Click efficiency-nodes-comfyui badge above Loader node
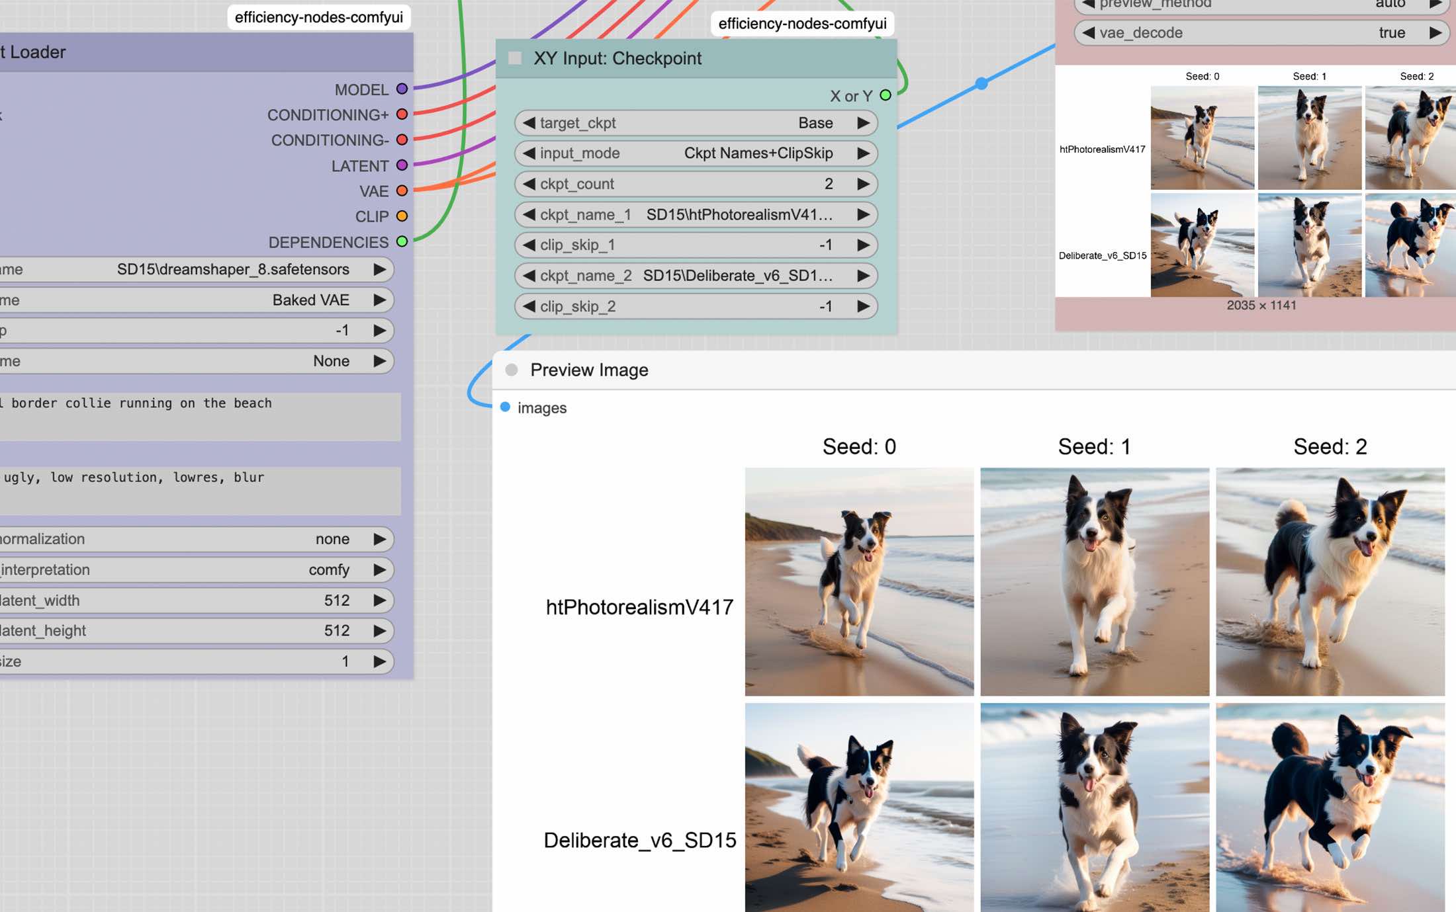Image resolution: width=1456 pixels, height=912 pixels. (319, 17)
